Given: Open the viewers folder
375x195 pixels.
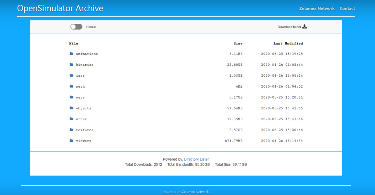Looking at the screenshot, I should (x=83, y=141).
